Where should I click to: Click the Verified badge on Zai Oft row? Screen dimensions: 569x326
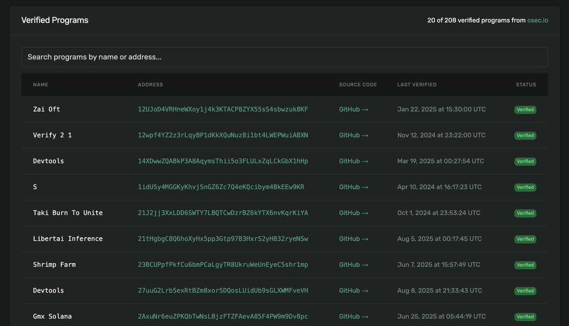(x=525, y=109)
